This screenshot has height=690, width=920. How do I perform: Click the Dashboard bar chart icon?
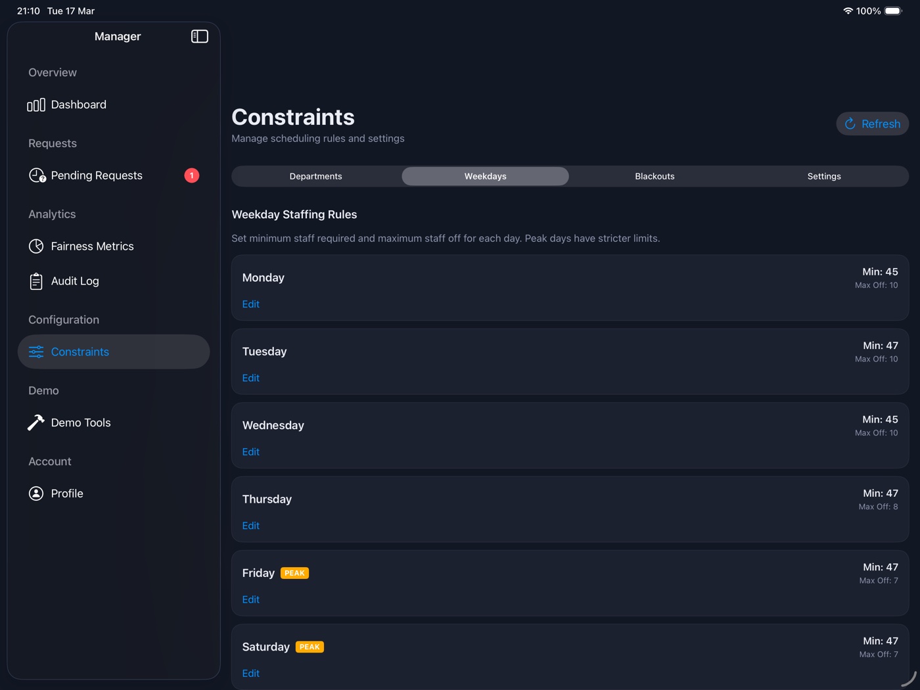36,105
